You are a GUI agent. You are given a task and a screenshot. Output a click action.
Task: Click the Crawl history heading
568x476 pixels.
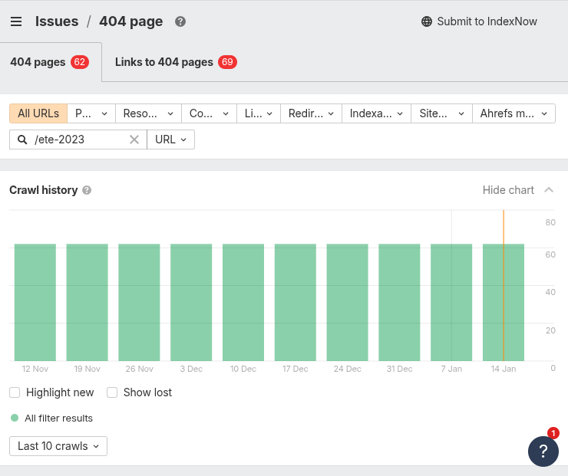tap(44, 190)
